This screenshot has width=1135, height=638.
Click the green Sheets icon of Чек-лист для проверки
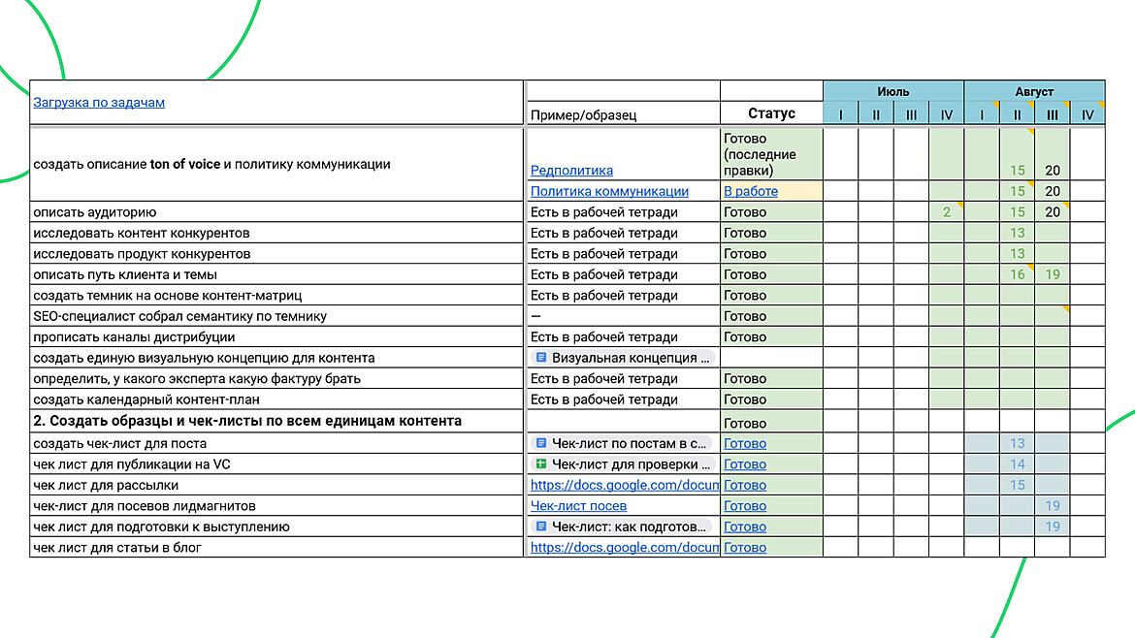point(541,464)
